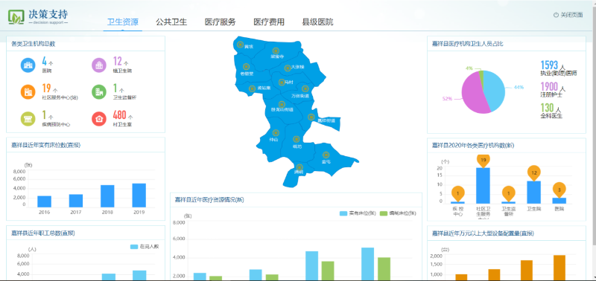This screenshot has height=281, width=596.
Task: Click the 关闭页面 button
Action: 568,15
